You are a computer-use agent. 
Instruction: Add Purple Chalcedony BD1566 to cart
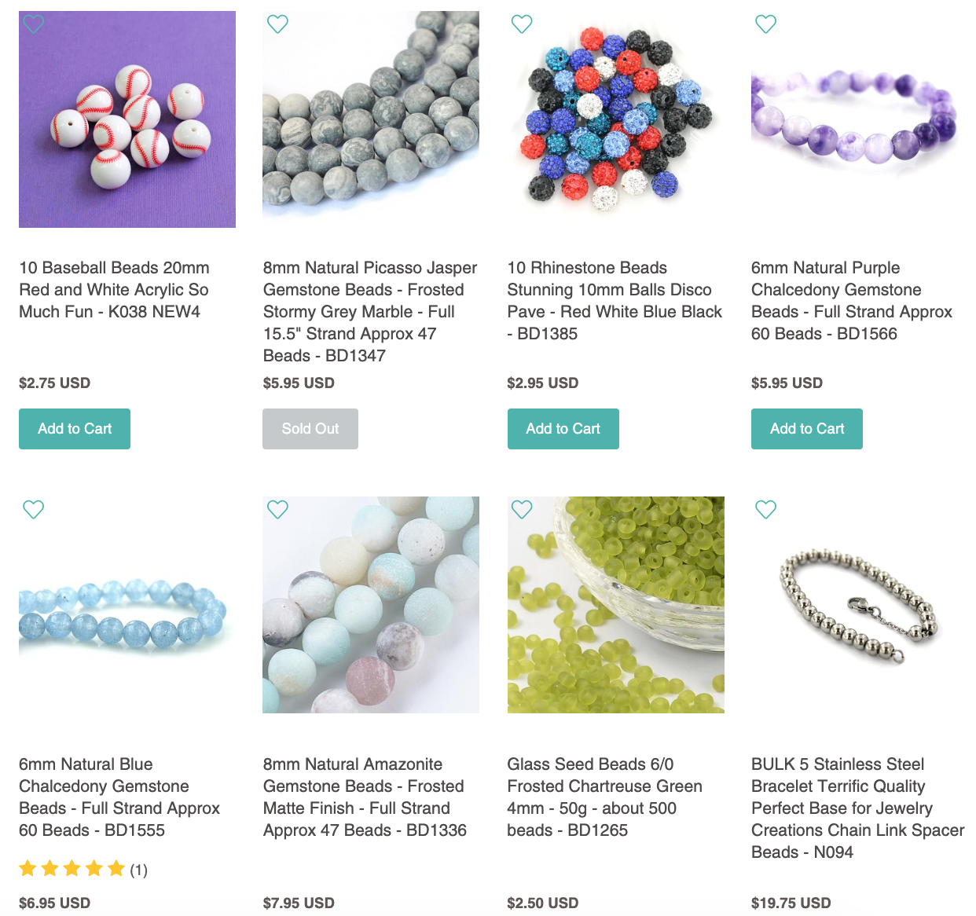click(x=807, y=429)
